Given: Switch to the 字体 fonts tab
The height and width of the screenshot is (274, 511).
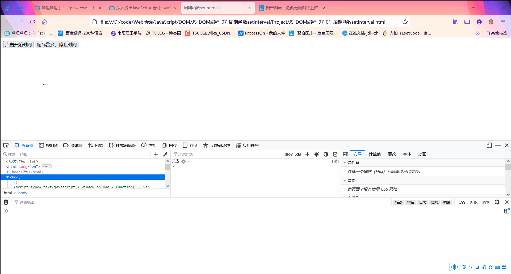Looking at the screenshot, I should [x=407, y=154].
